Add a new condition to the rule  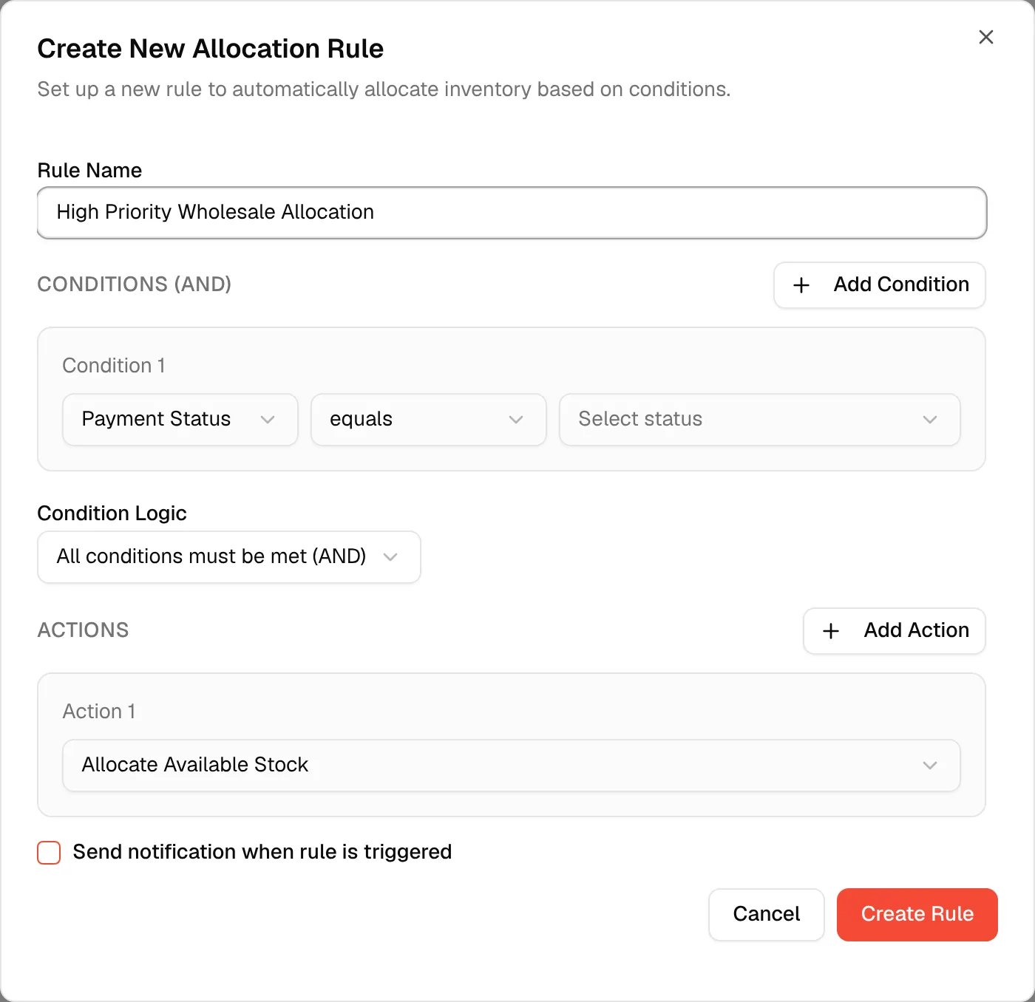pyautogui.click(x=879, y=285)
